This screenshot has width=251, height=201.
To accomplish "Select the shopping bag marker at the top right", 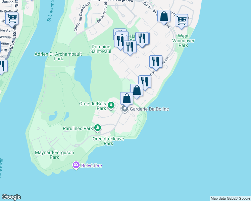I will click(x=164, y=16).
